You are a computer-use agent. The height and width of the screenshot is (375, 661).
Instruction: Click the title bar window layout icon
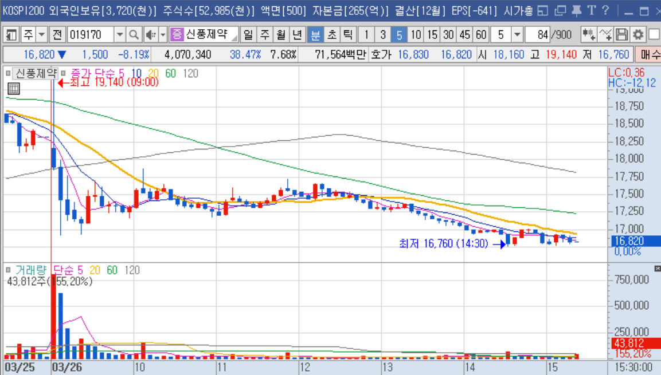(x=543, y=11)
